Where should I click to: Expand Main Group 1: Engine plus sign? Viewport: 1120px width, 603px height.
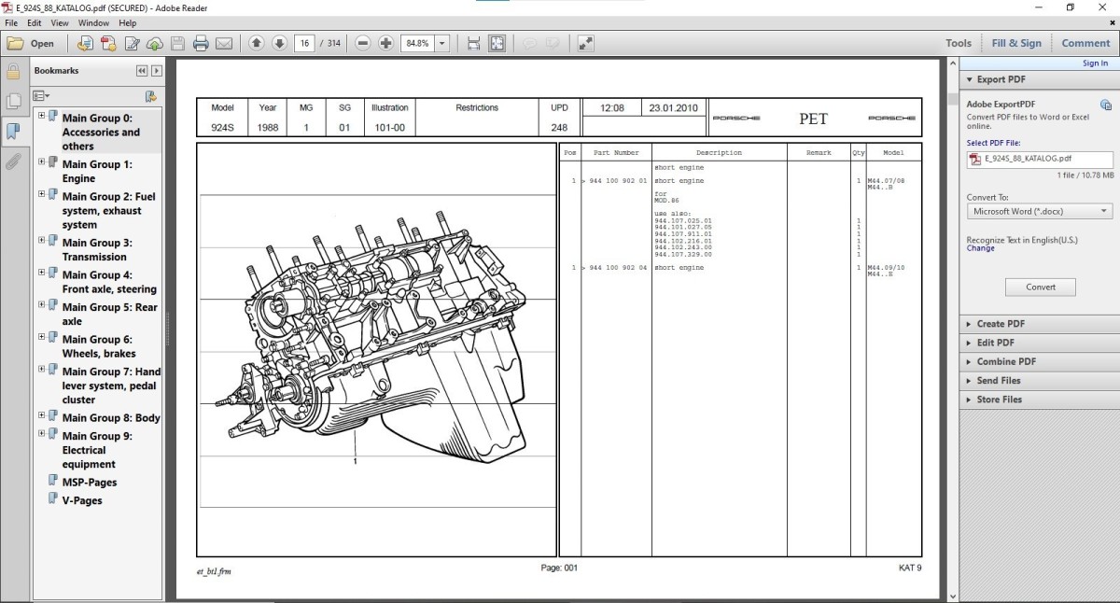(x=41, y=163)
